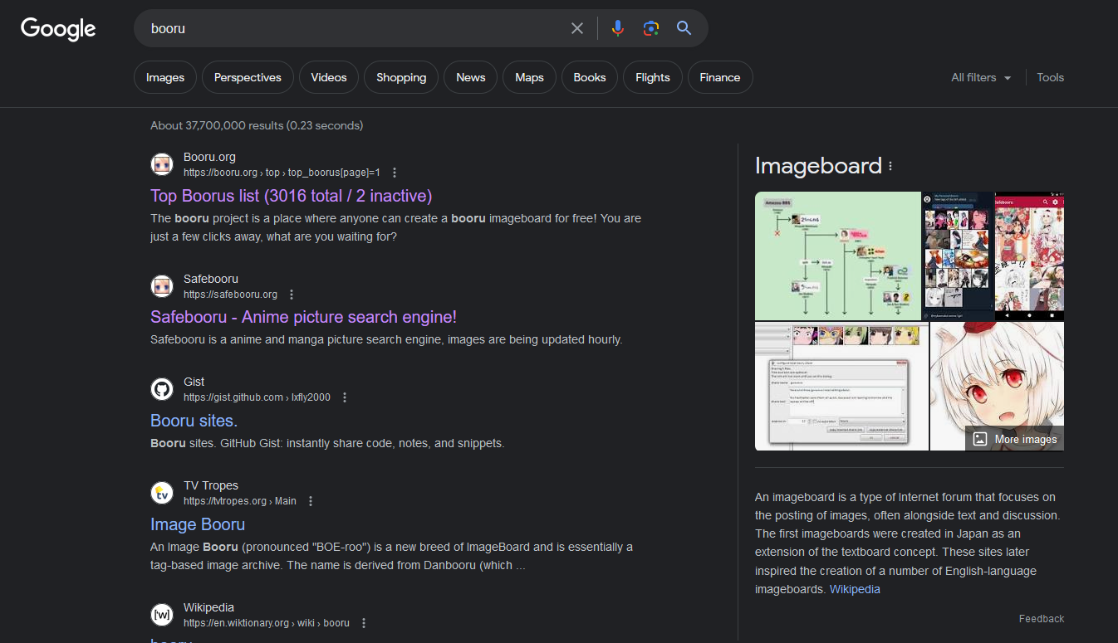This screenshot has height=643, width=1118.
Task: Open Google Lens image search
Action: click(x=651, y=28)
